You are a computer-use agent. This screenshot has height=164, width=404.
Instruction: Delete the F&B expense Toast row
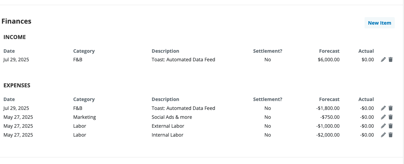click(x=391, y=108)
